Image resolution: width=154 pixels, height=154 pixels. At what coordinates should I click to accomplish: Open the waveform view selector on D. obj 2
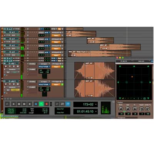point(12,87)
